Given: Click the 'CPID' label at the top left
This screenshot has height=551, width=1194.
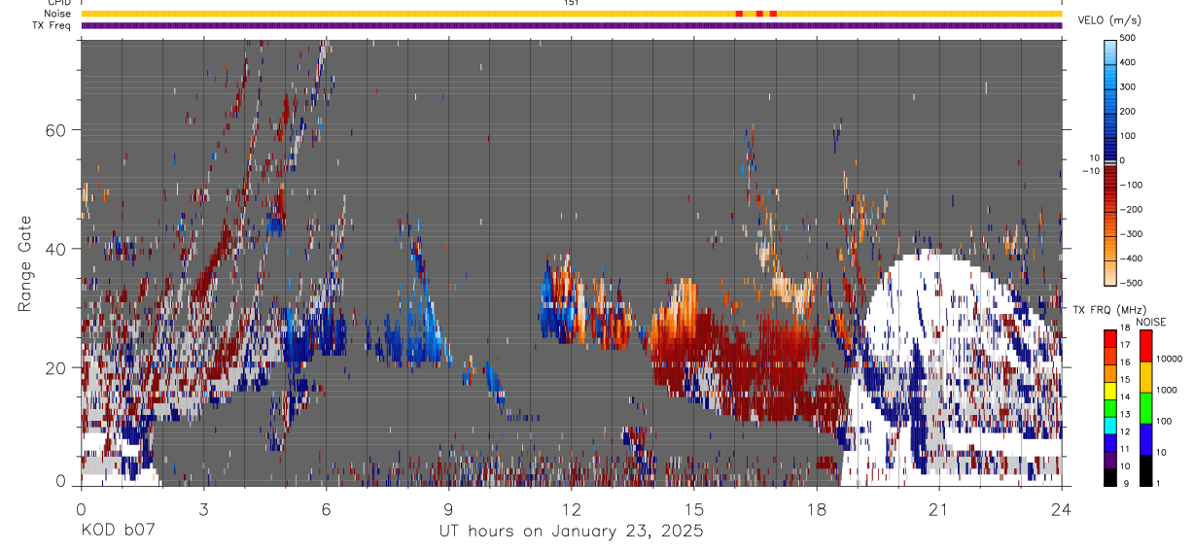Looking at the screenshot, I should click(x=58, y=3).
